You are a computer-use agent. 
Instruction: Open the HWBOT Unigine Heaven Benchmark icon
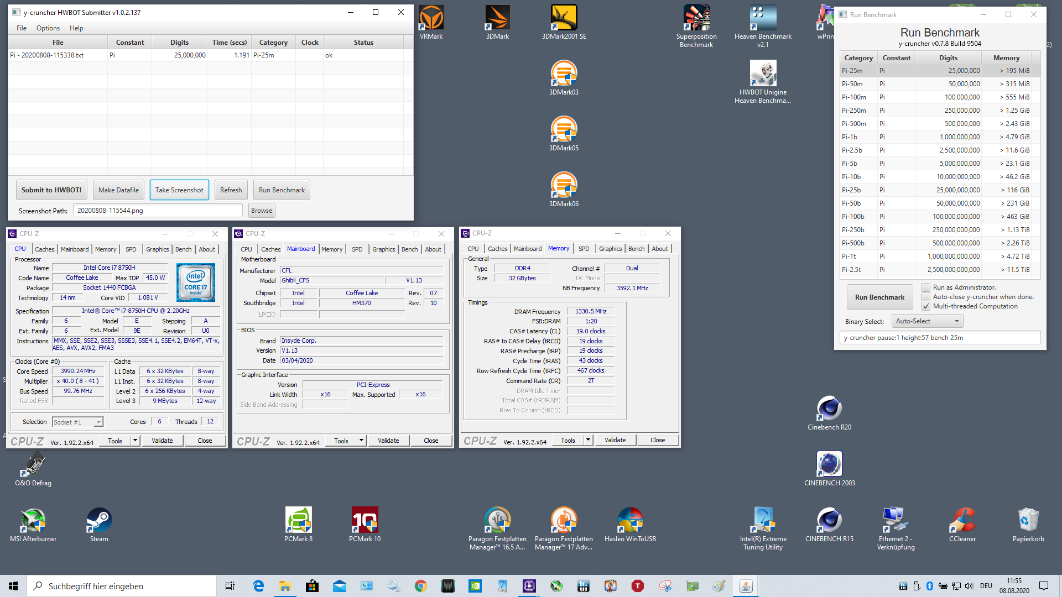coord(763,82)
